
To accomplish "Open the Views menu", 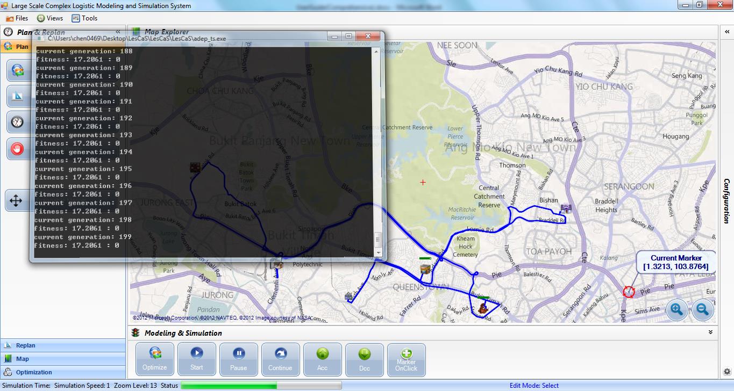I will coord(50,18).
